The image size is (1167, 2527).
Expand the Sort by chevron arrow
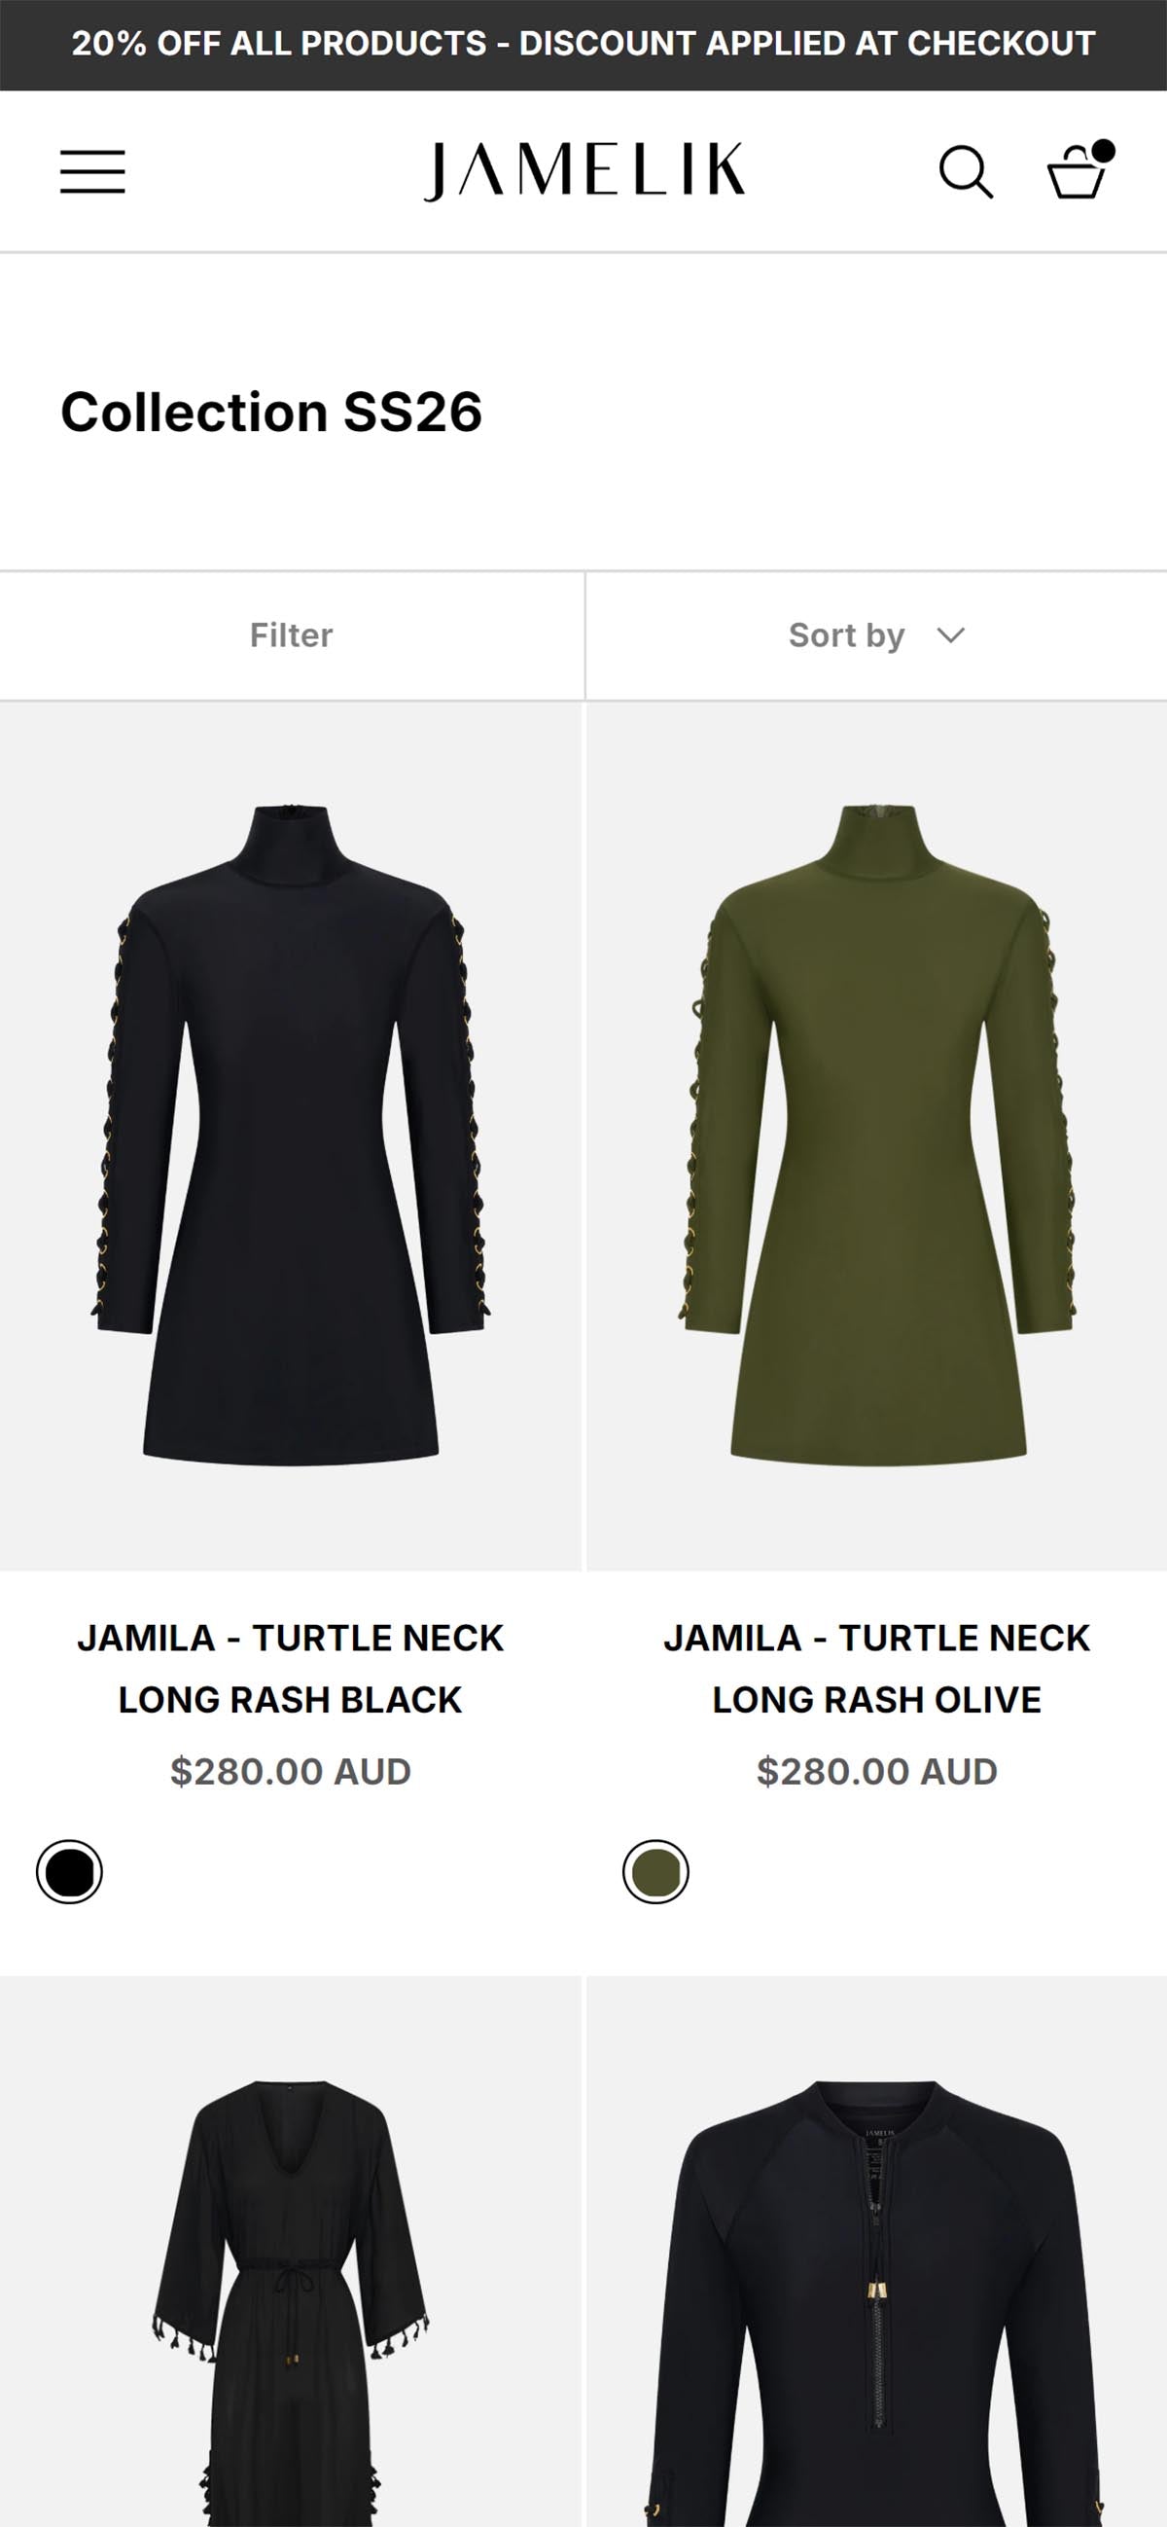tap(950, 635)
